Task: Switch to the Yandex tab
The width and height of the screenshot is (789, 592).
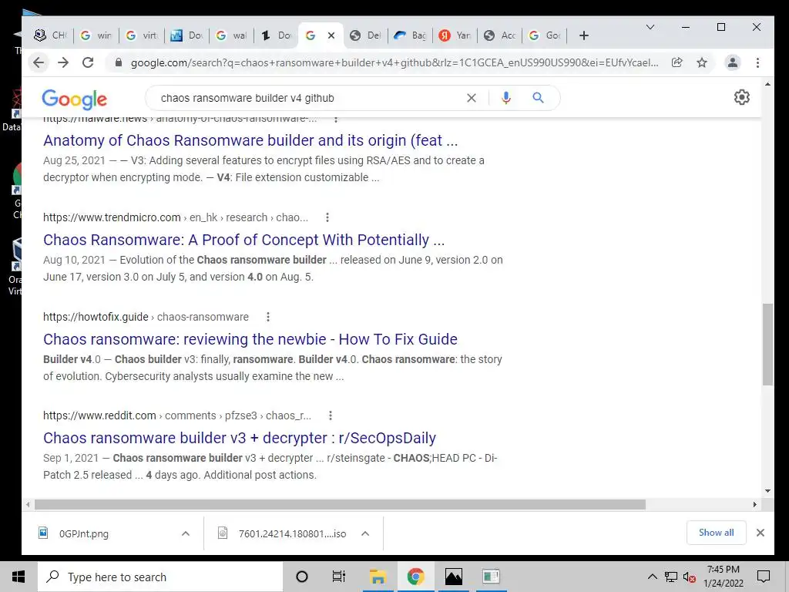Action: [x=455, y=35]
